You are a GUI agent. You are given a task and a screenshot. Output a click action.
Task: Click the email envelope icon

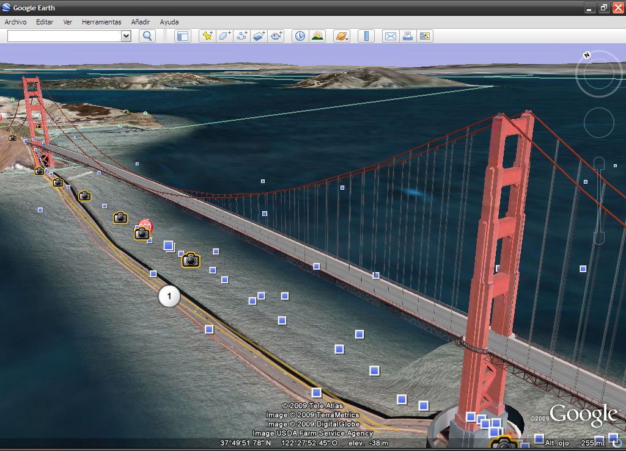(391, 36)
